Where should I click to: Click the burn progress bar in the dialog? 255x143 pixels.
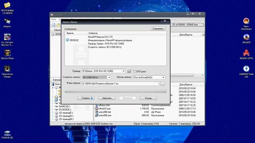(x=116, y=92)
